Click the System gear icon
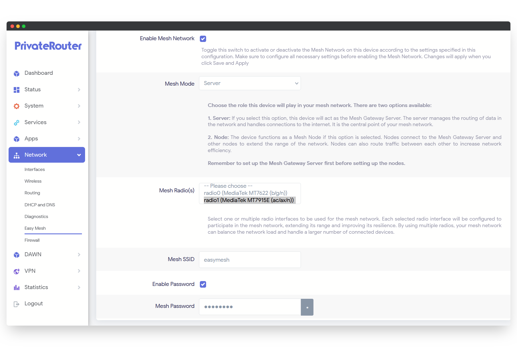 coord(17,106)
